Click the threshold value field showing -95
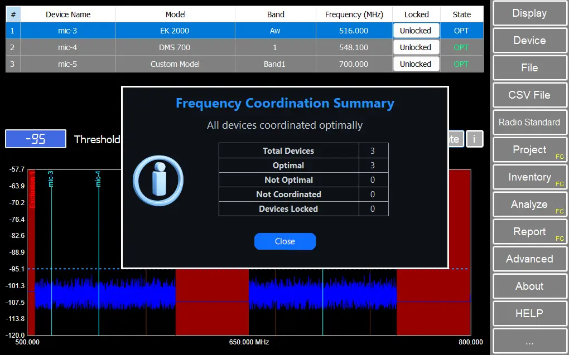 tap(36, 139)
